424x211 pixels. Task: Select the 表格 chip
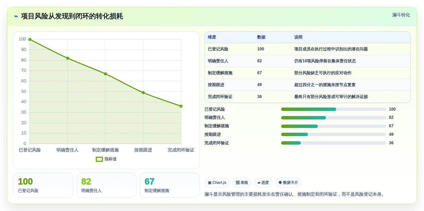(242, 183)
